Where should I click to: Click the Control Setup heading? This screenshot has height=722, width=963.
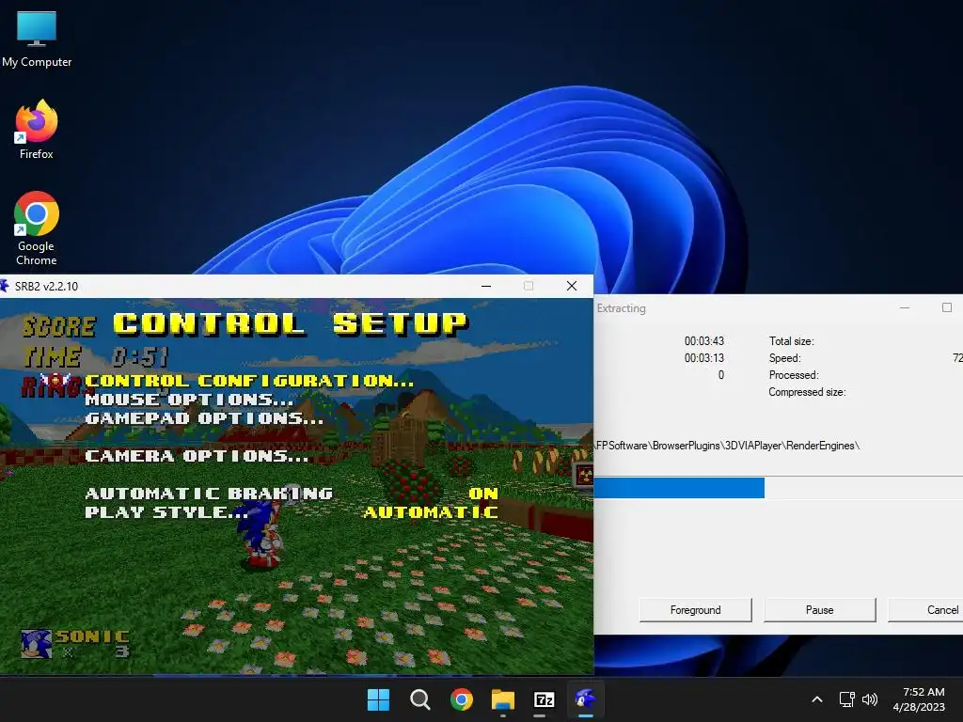(x=291, y=323)
